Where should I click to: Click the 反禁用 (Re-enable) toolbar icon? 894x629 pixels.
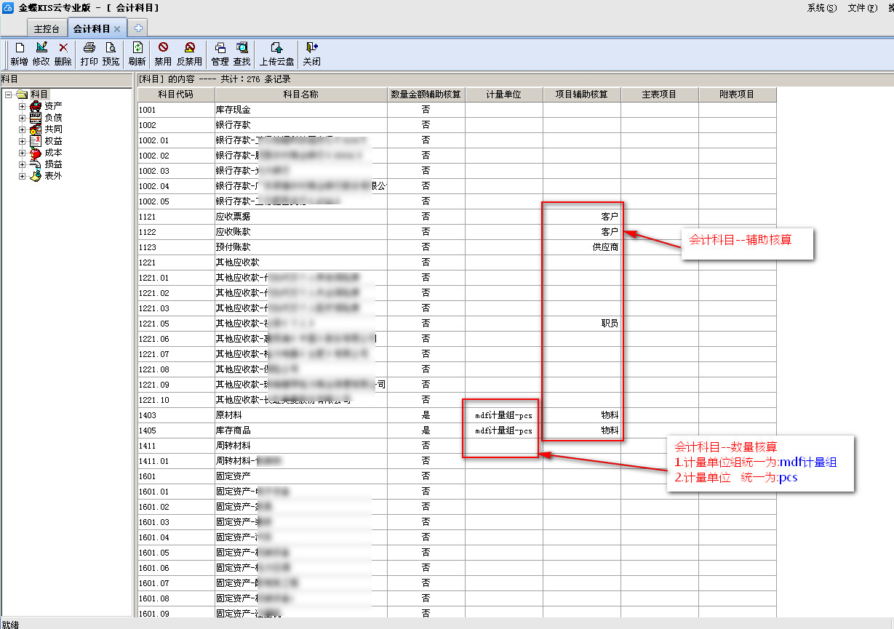(x=189, y=48)
